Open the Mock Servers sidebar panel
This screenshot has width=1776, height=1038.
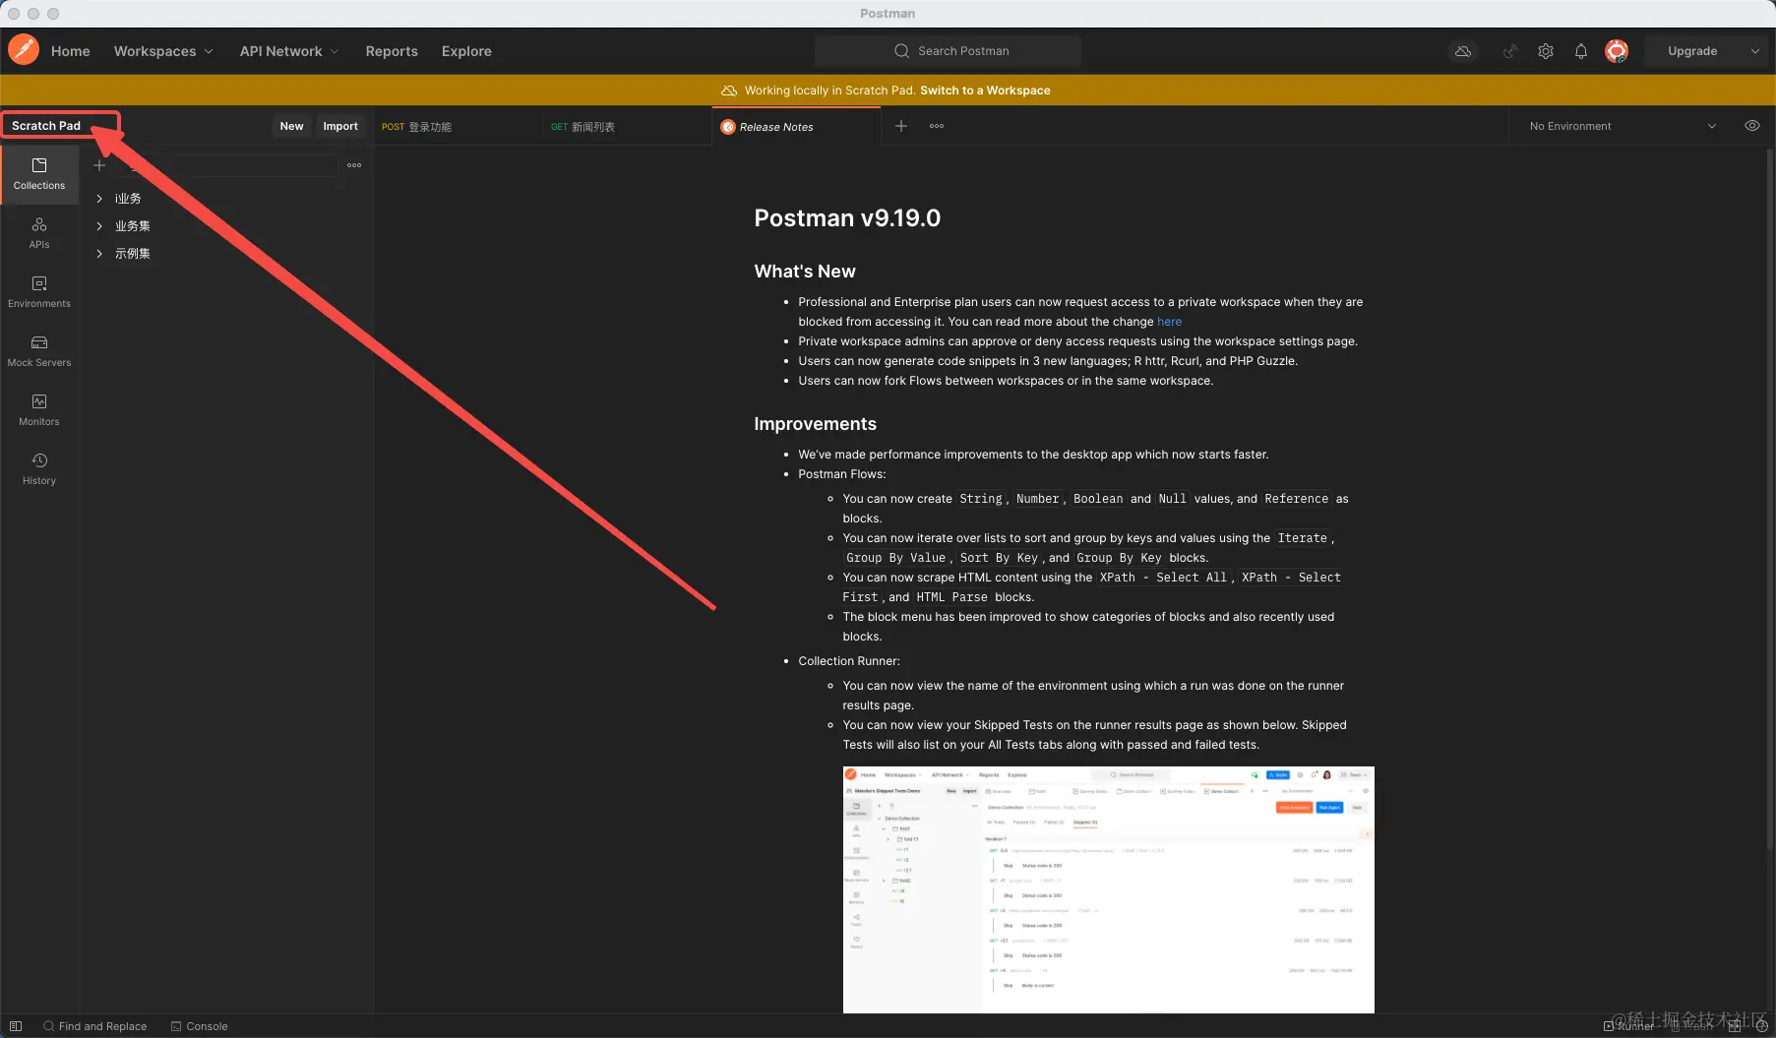click(39, 351)
